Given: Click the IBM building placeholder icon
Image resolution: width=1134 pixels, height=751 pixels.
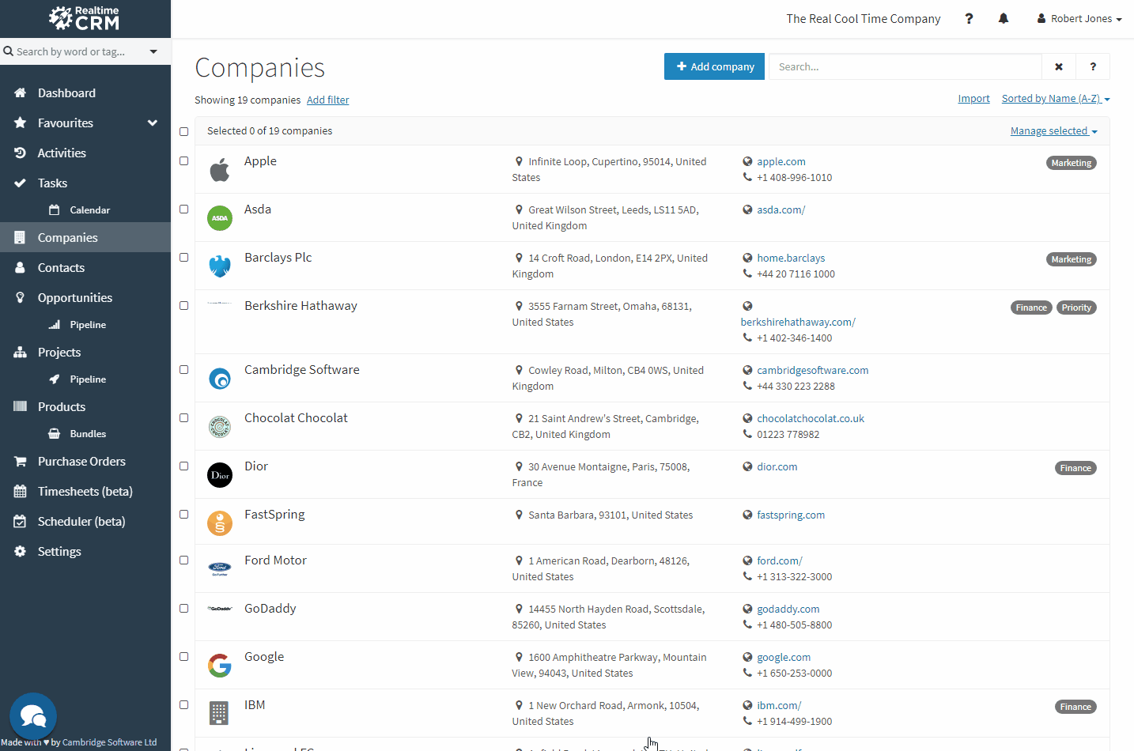Looking at the screenshot, I should tap(219, 713).
